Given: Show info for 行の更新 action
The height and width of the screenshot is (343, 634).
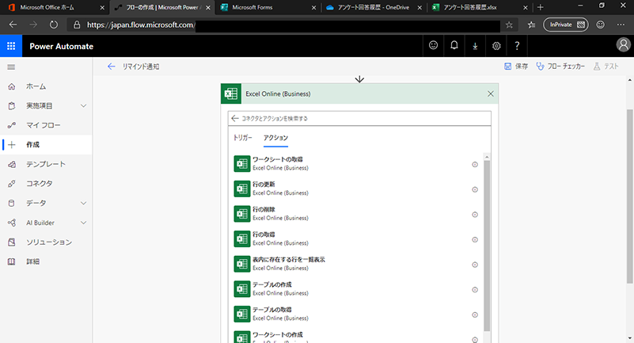Looking at the screenshot, I should pyautogui.click(x=475, y=189).
